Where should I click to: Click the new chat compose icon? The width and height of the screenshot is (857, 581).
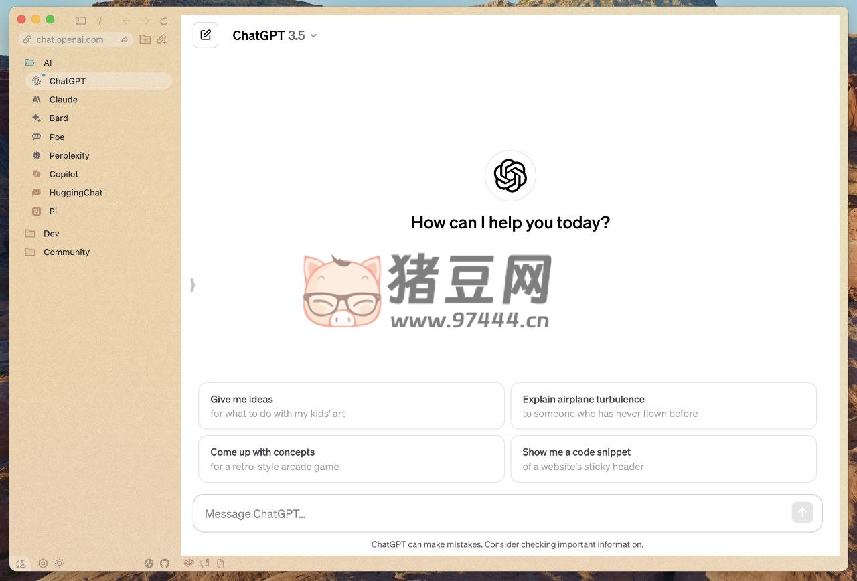click(x=206, y=35)
